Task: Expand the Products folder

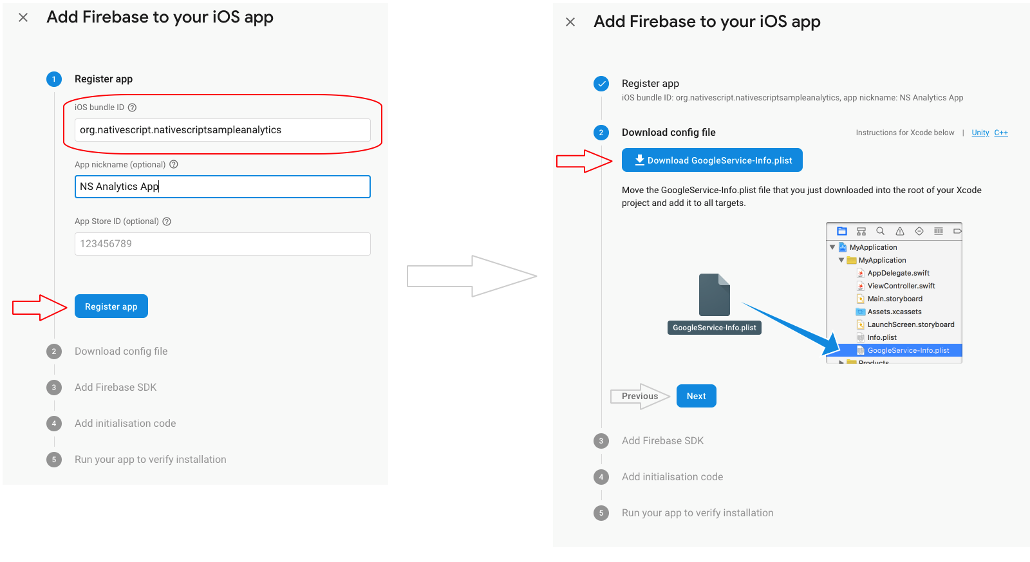Action: (x=841, y=362)
